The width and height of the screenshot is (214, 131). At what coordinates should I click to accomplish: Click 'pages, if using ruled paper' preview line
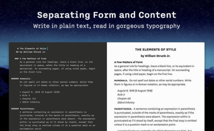pos(144,74)
